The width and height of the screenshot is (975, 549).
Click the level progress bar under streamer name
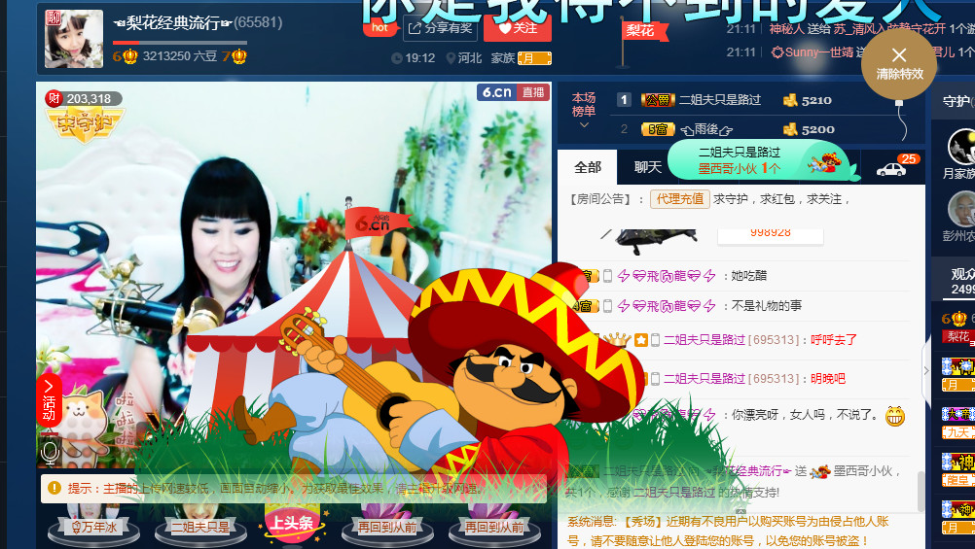180,43
